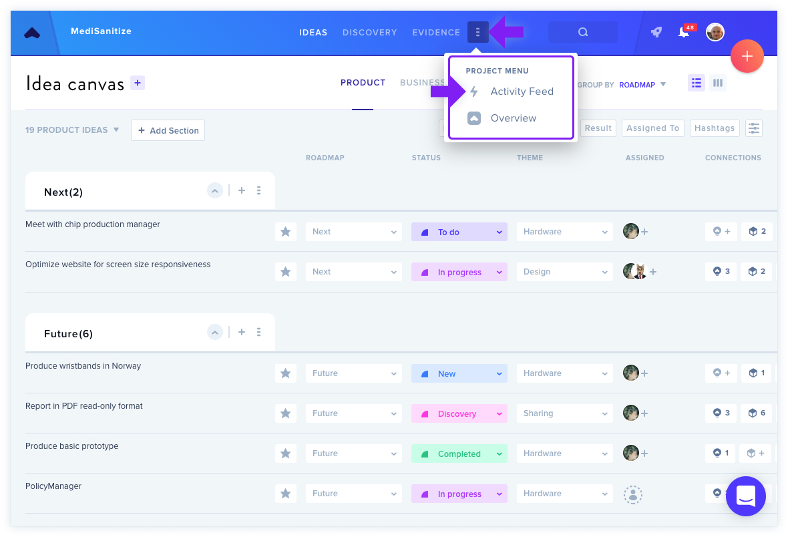
Task: Open three-dot menu of Future section
Action: [259, 333]
